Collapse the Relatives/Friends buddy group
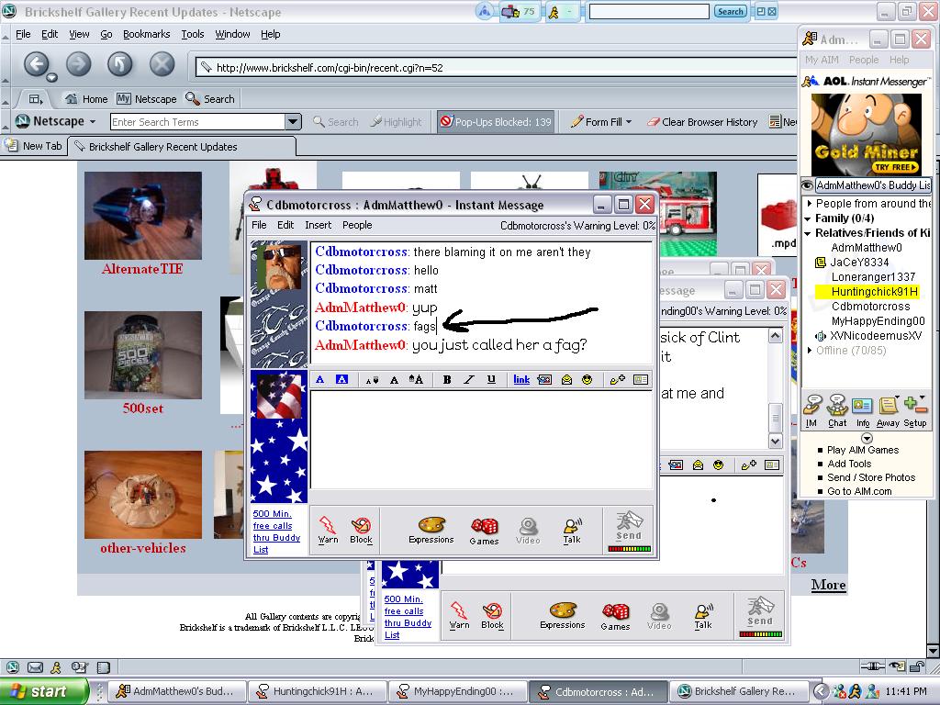This screenshot has height=705, width=940. tap(808, 233)
